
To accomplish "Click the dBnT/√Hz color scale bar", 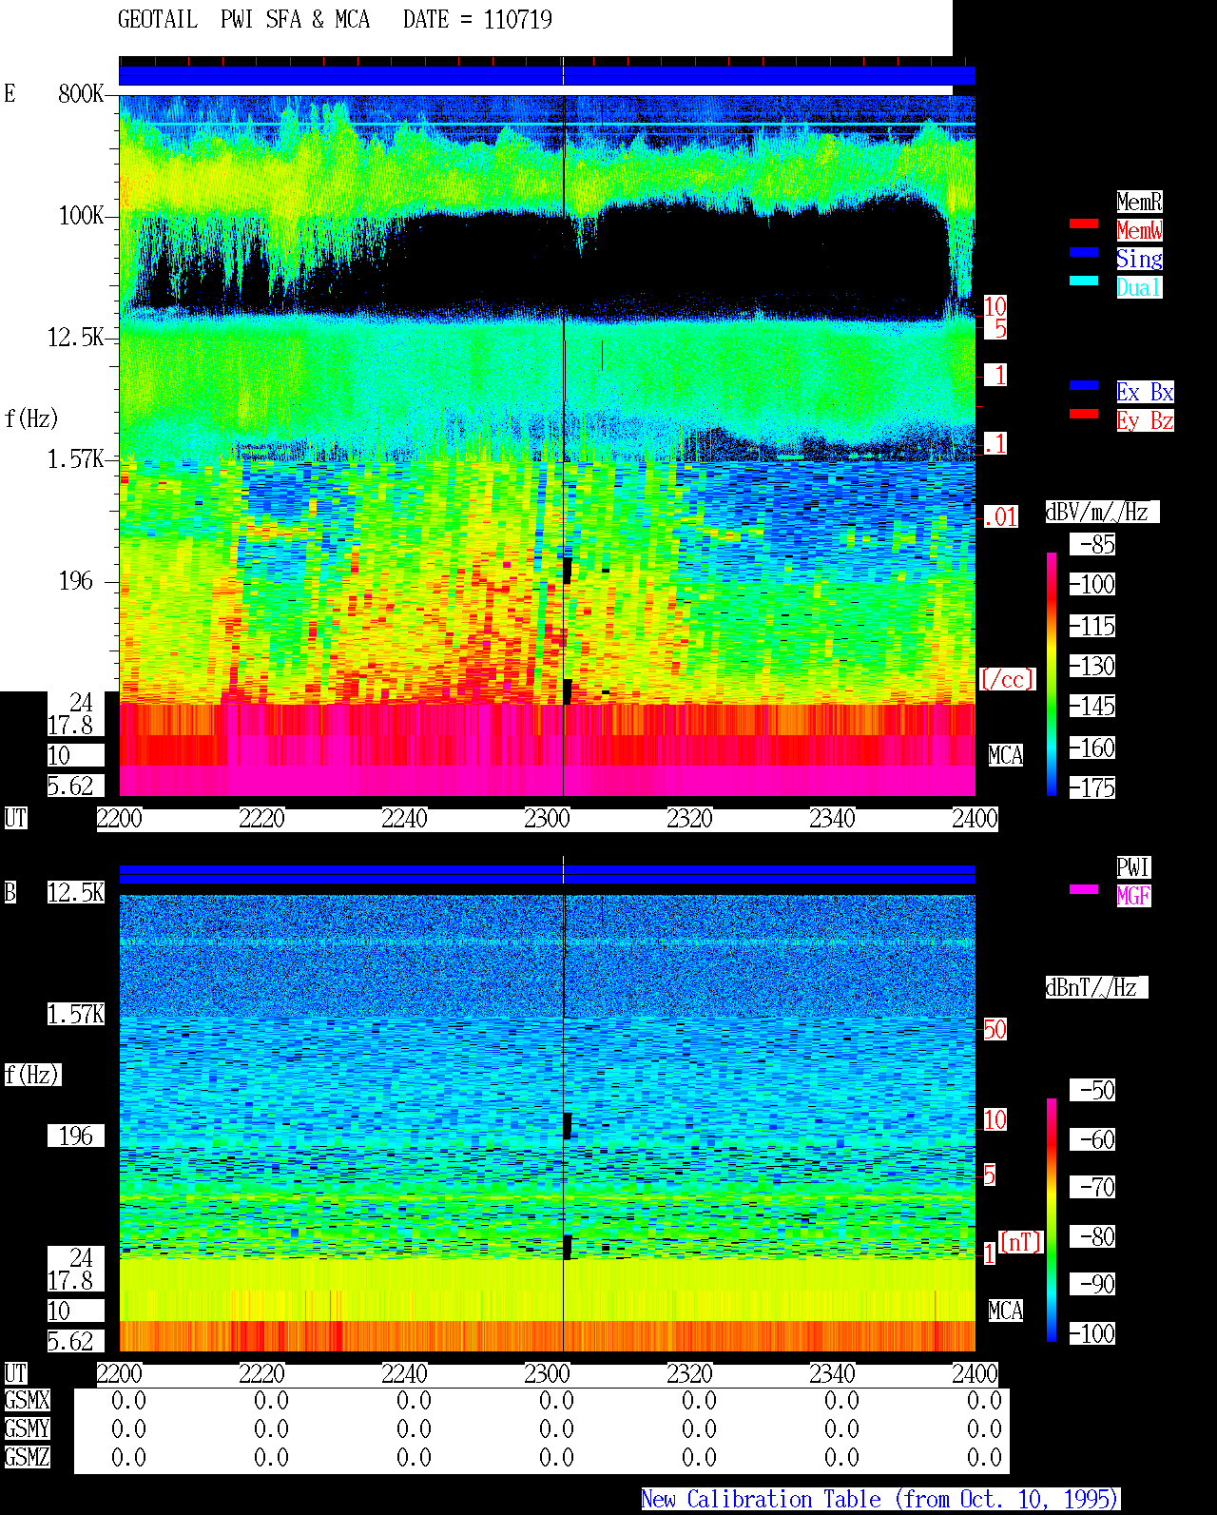I will pyautogui.click(x=1052, y=1220).
